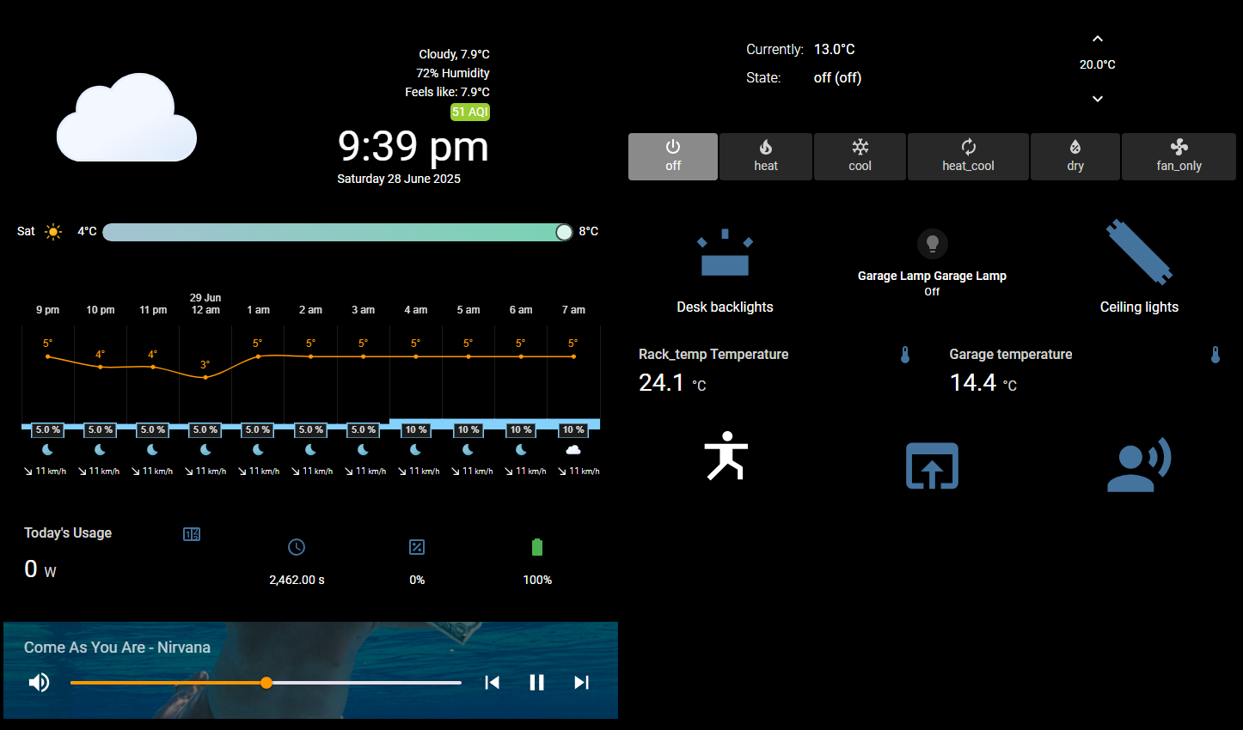The image size is (1243, 730).
Task: Click the "9 pm" hourly forecast label
Action: click(48, 310)
